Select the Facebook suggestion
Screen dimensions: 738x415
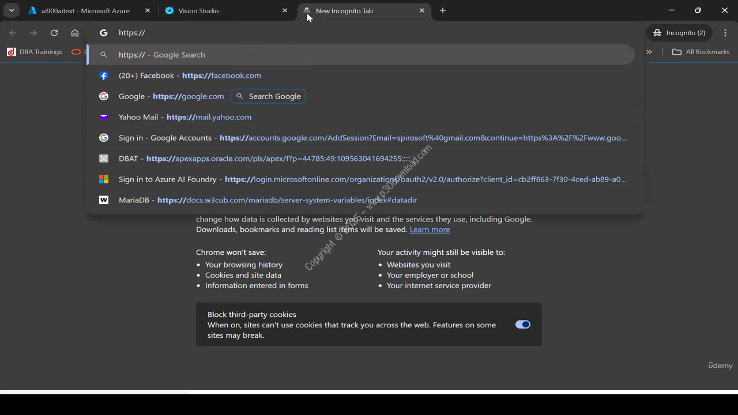pos(361,76)
